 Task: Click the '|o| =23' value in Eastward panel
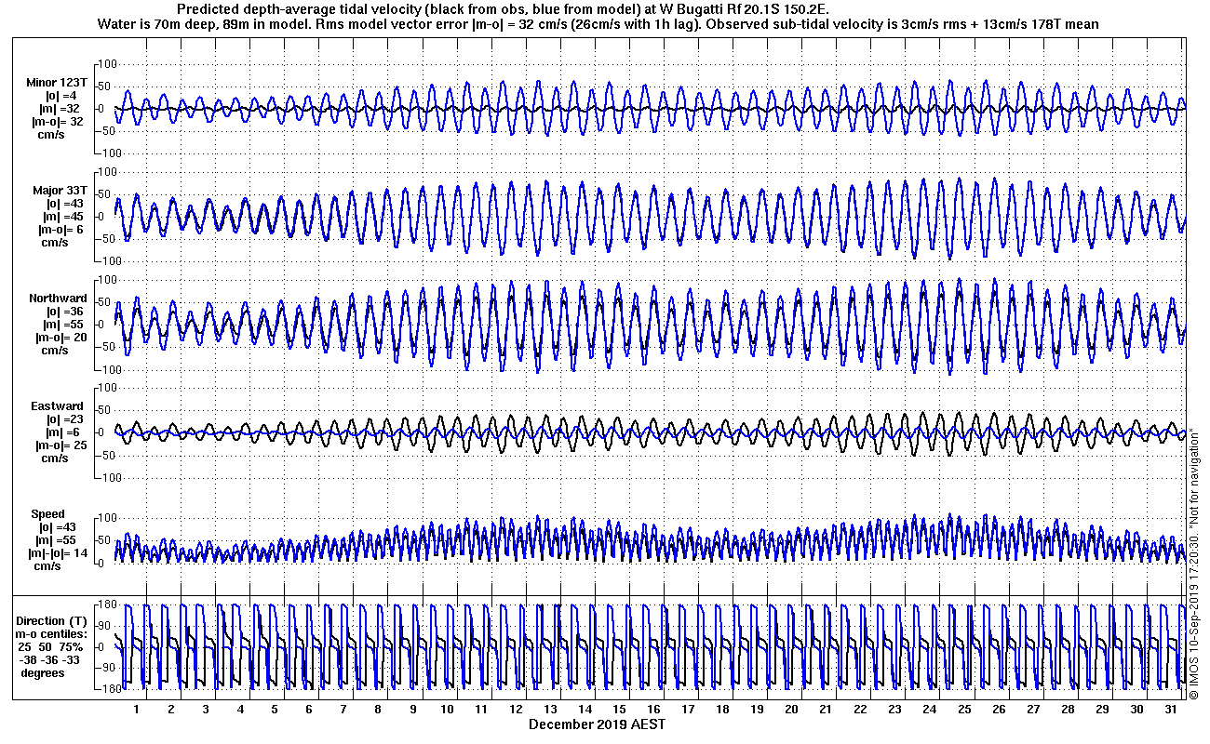(64, 419)
